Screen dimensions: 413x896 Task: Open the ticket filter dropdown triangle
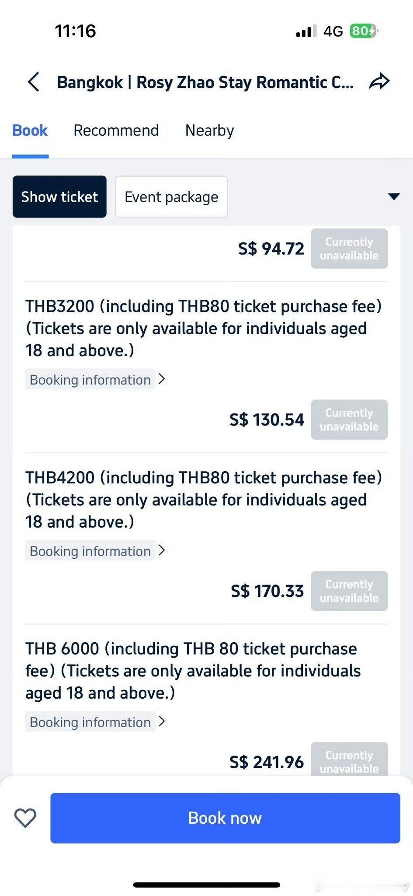(x=394, y=196)
